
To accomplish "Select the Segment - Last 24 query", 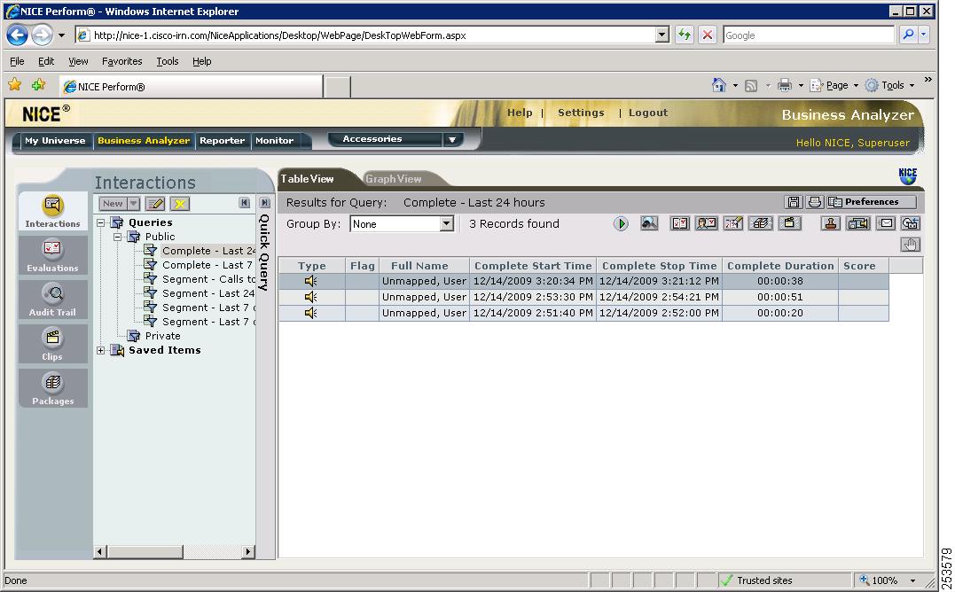I will [x=207, y=293].
